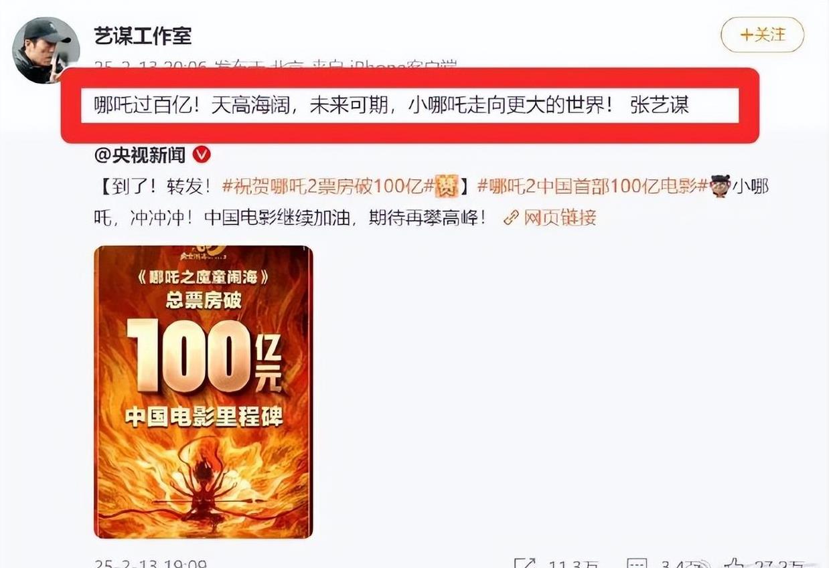Follow the account with +关注 button
Image resolution: width=829 pixels, height=568 pixels.
click(762, 35)
